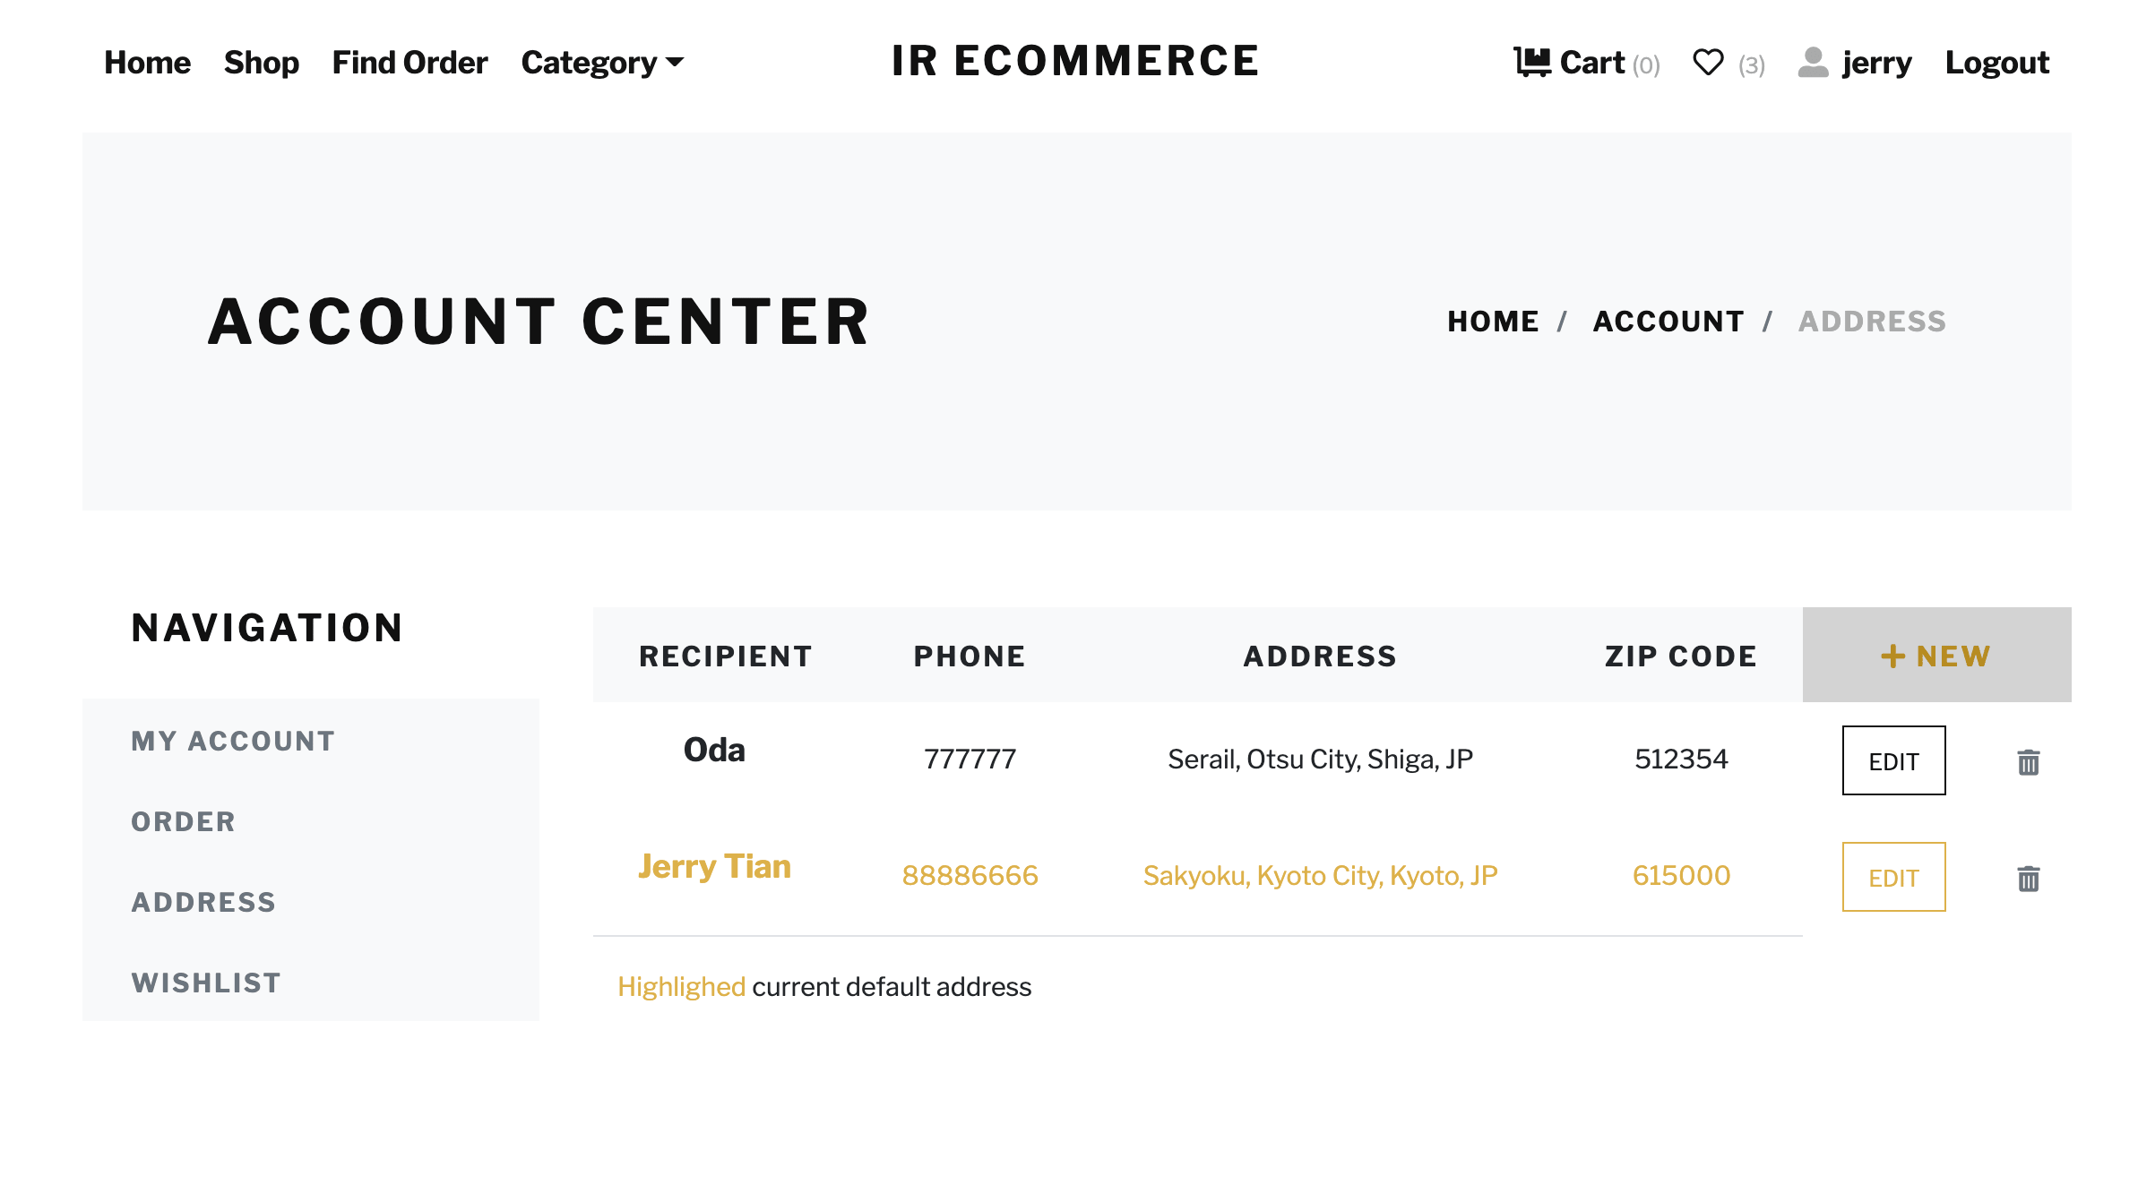The image size is (2138, 1193).
Task: Click the user profile avatar icon
Action: (1813, 62)
